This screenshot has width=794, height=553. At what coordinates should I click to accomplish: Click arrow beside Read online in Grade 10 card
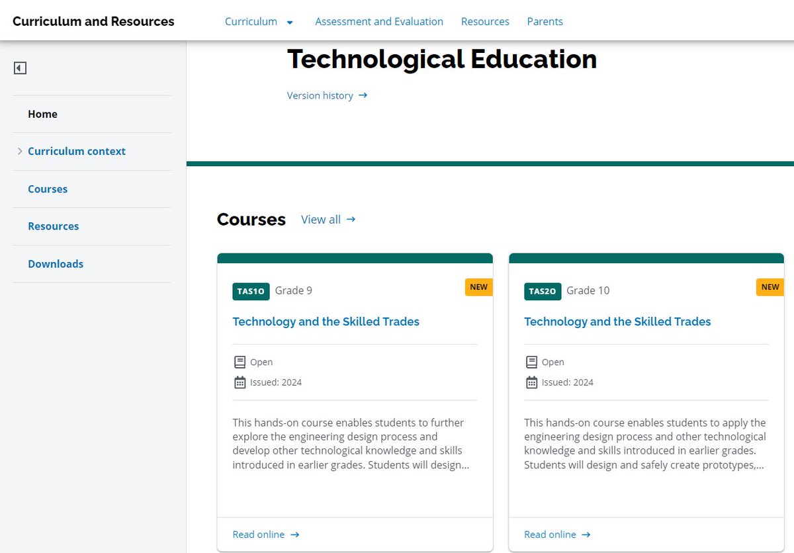[x=586, y=534]
